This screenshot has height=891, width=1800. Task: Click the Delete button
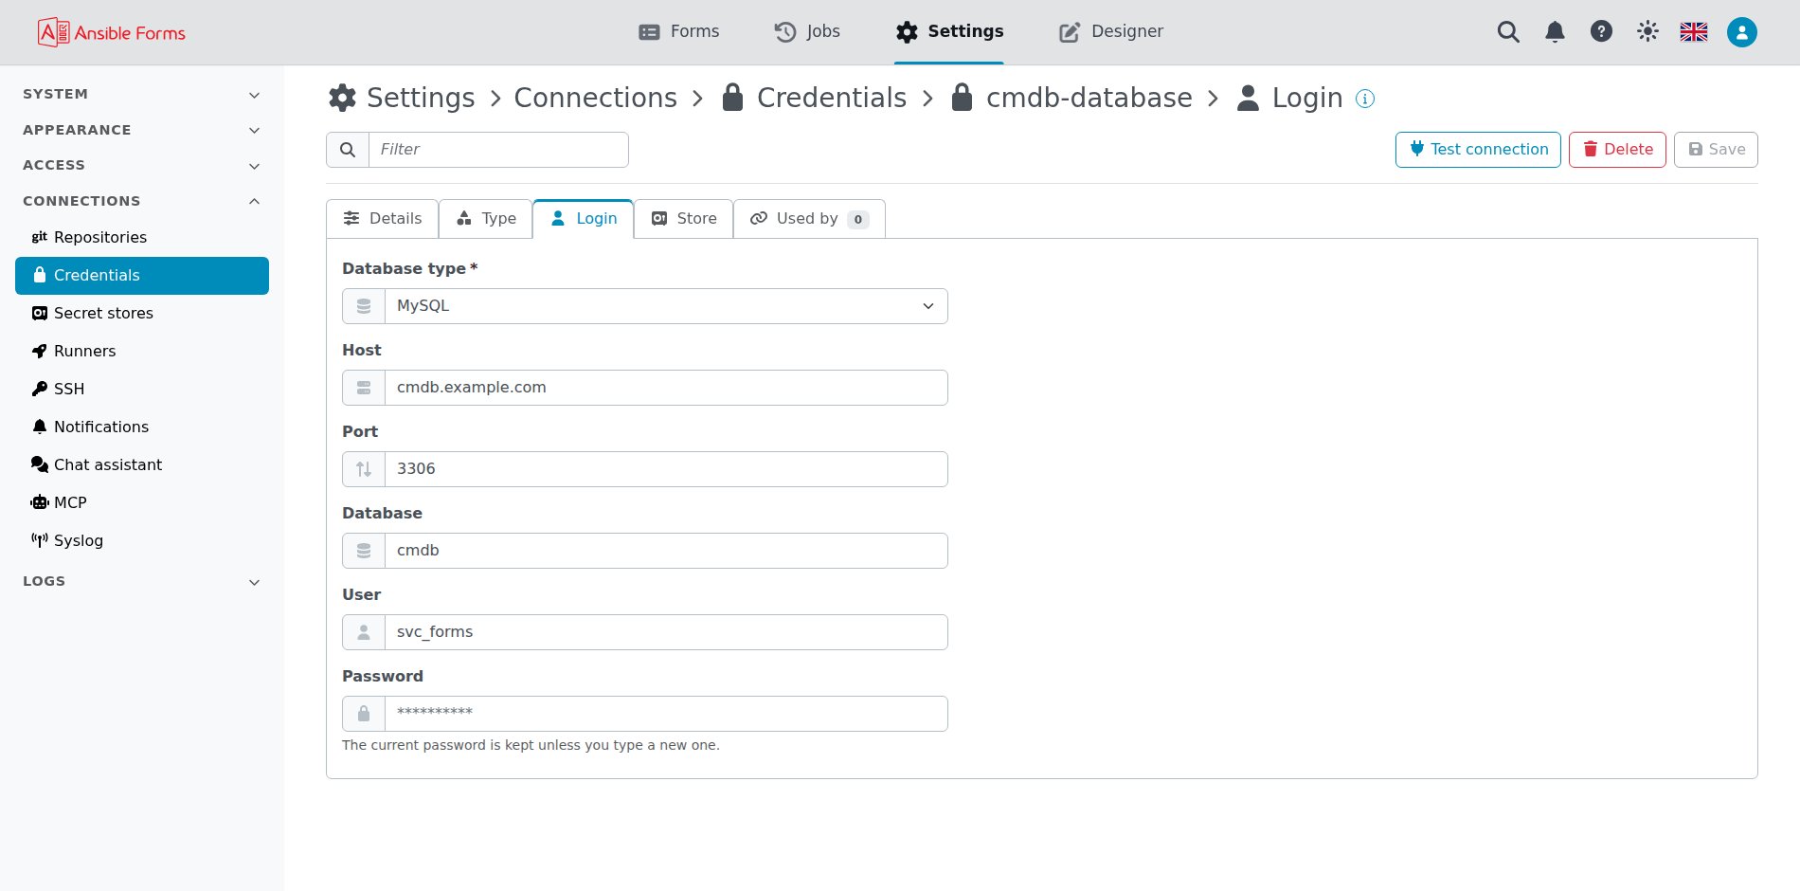[x=1617, y=150]
